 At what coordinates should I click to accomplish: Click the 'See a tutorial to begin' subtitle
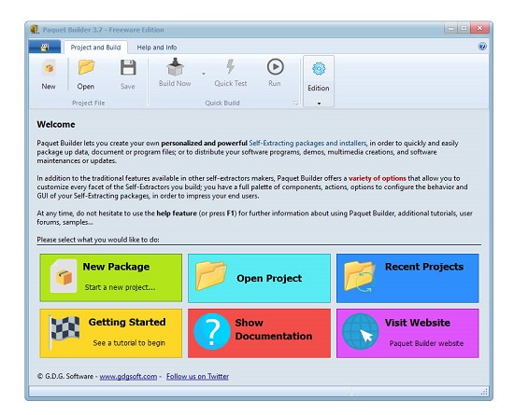tap(129, 343)
